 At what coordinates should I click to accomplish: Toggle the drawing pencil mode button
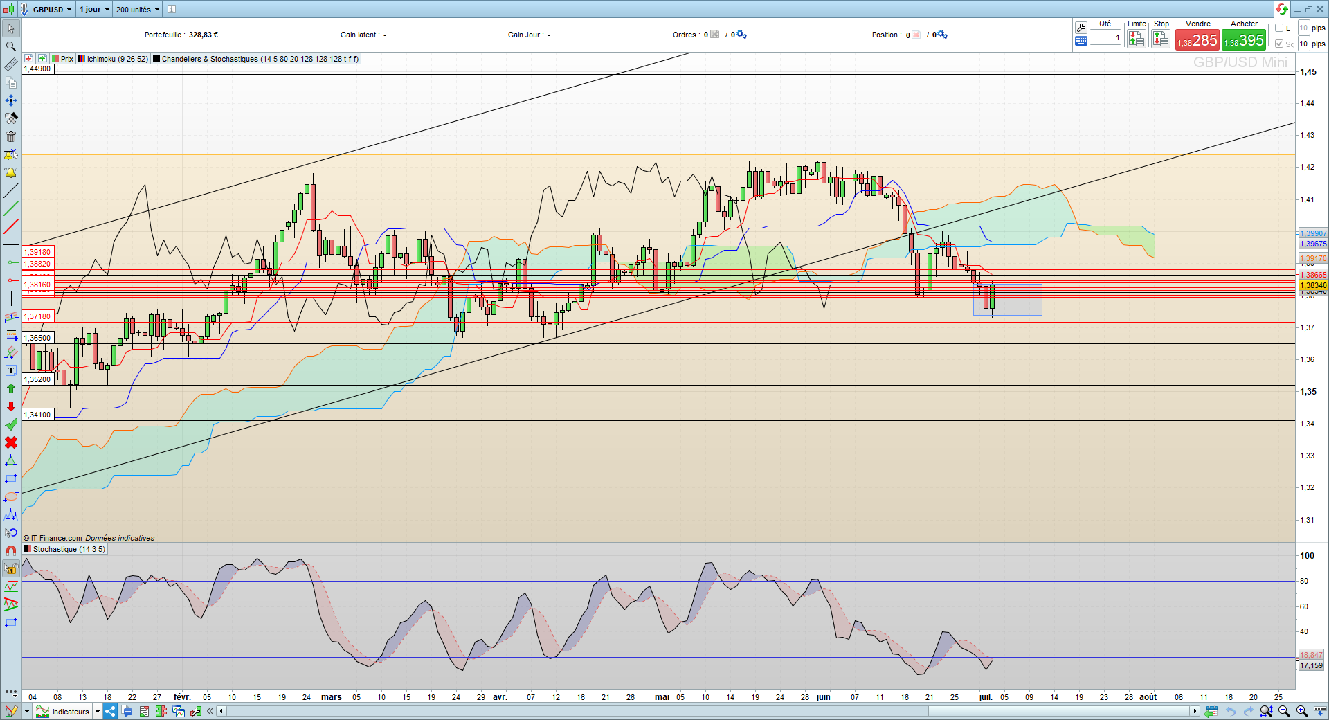pyautogui.click(x=11, y=711)
